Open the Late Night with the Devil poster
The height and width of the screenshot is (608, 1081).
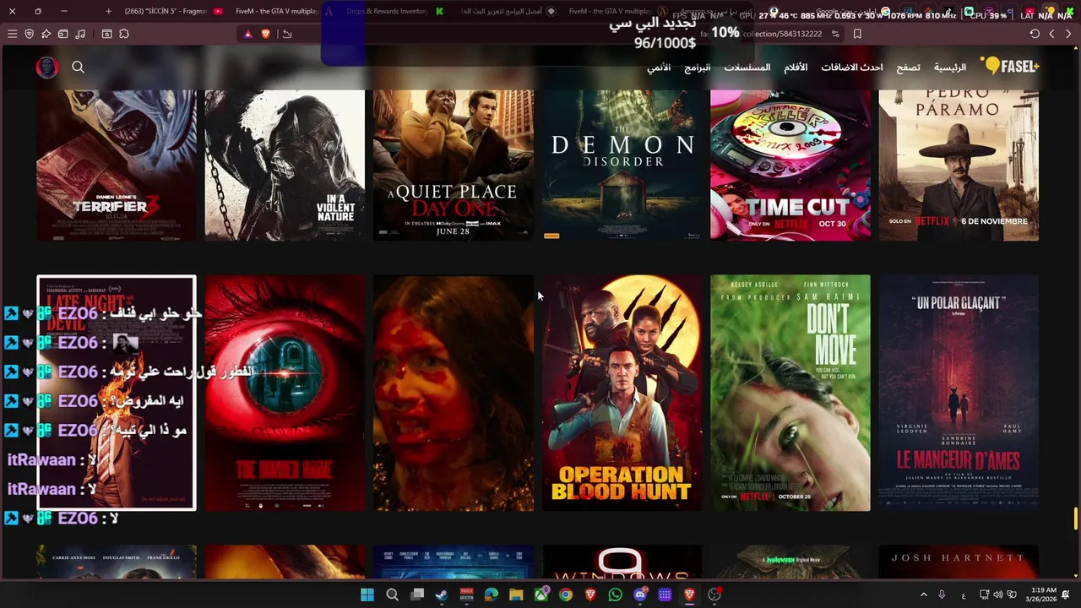tap(117, 393)
